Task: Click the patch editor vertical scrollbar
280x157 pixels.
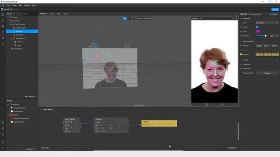Action: point(238,131)
